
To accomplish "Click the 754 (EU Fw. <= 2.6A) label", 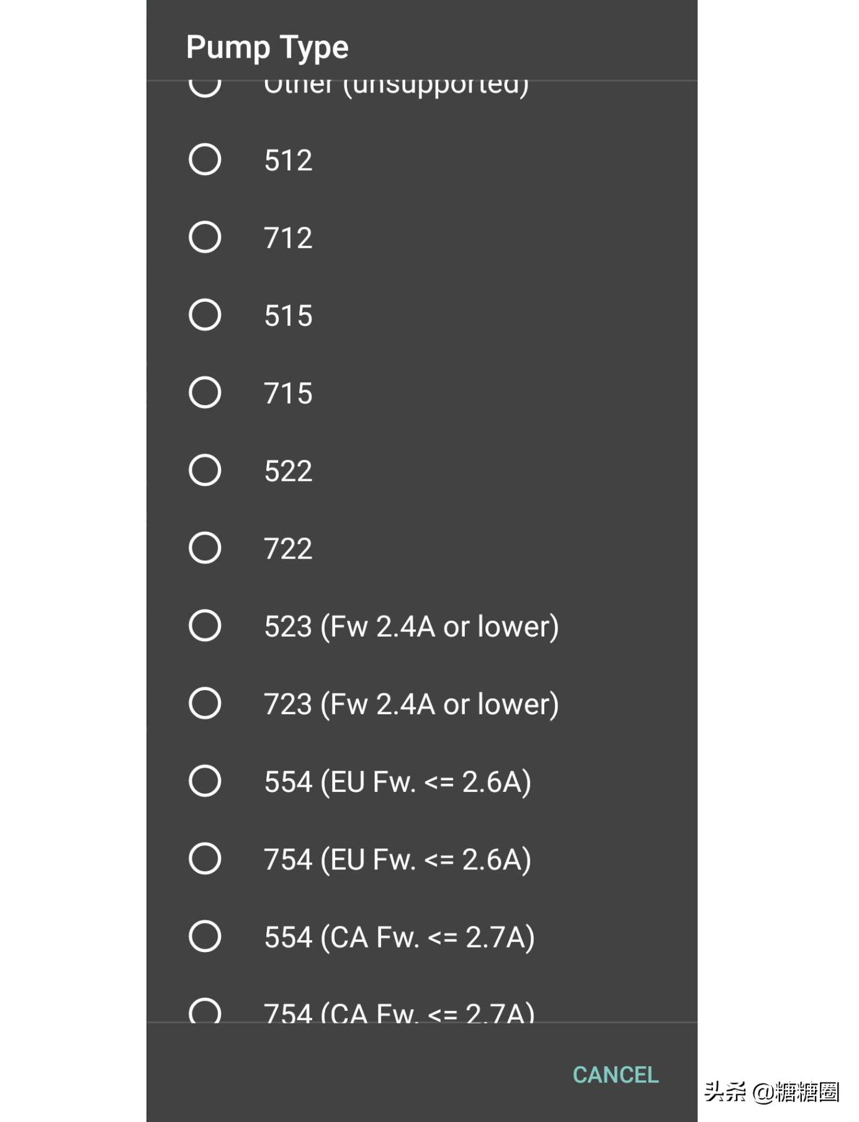I will [x=397, y=859].
